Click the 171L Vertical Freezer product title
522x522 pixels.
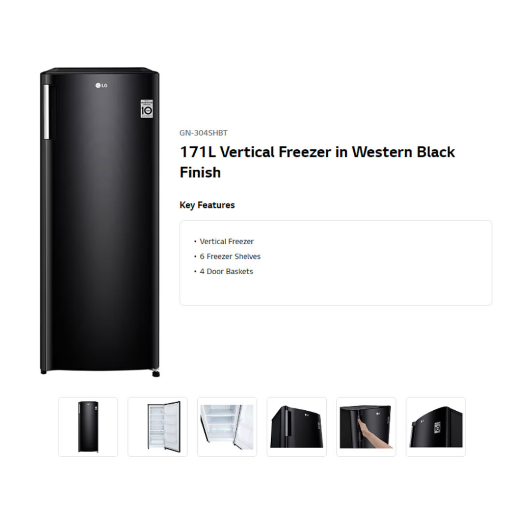click(x=317, y=162)
